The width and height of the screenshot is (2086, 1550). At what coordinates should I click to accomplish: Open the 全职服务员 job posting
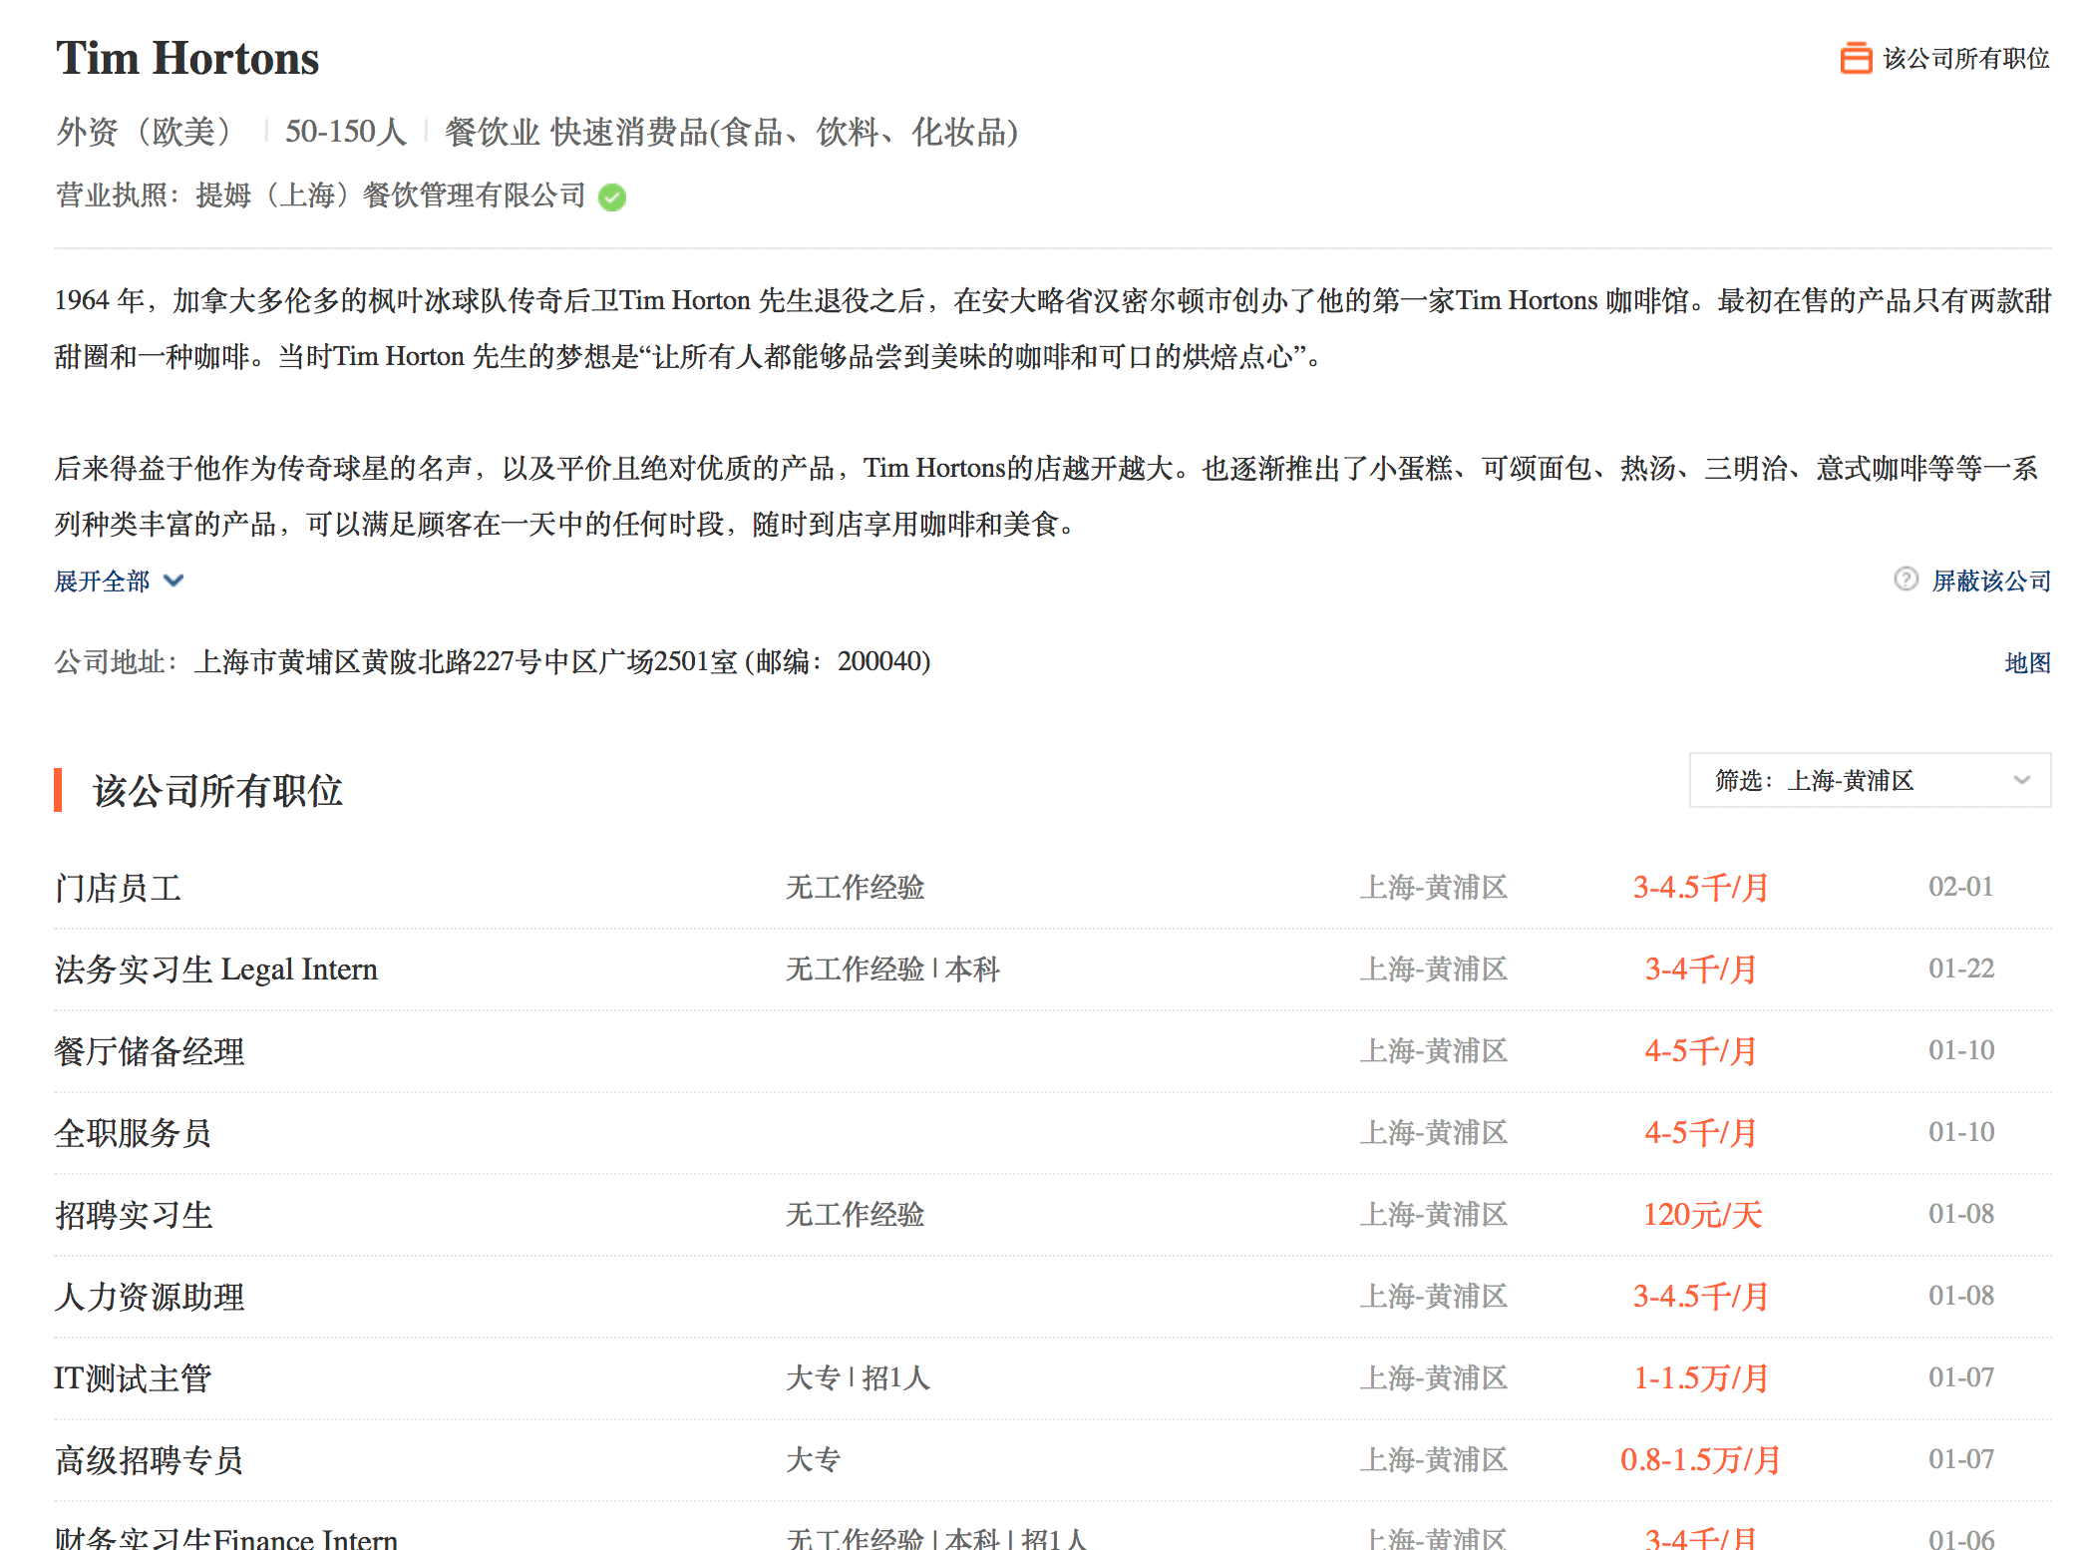coord(134,1133)
